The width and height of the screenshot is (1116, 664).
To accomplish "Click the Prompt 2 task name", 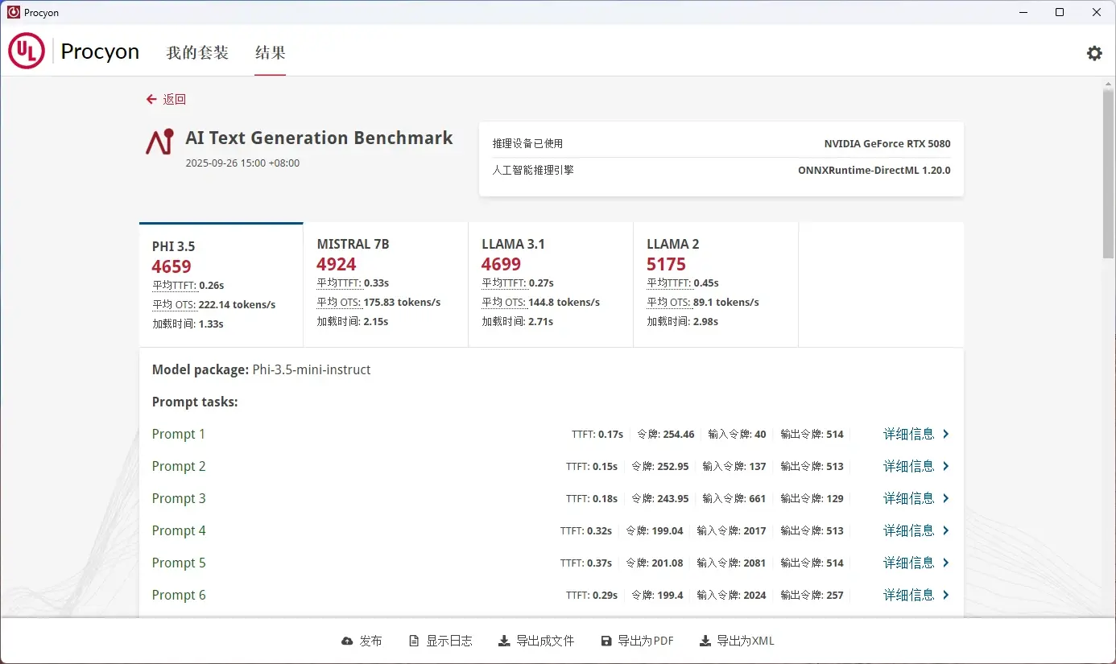I will click(x=179, y=466).
